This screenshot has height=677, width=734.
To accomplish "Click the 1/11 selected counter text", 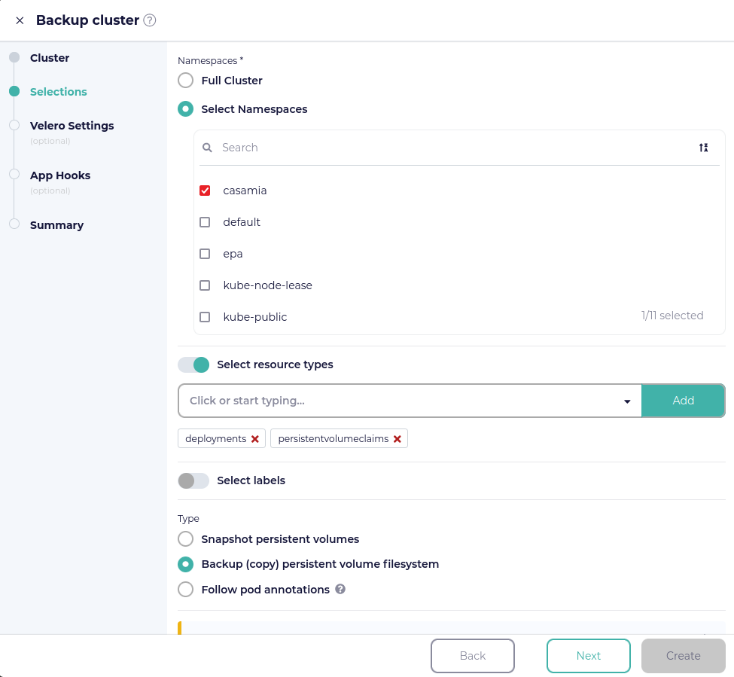I will (x=672, y=316).
